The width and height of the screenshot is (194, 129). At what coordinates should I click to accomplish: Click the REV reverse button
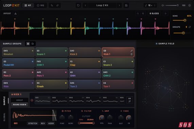click(x=43, y=124)
